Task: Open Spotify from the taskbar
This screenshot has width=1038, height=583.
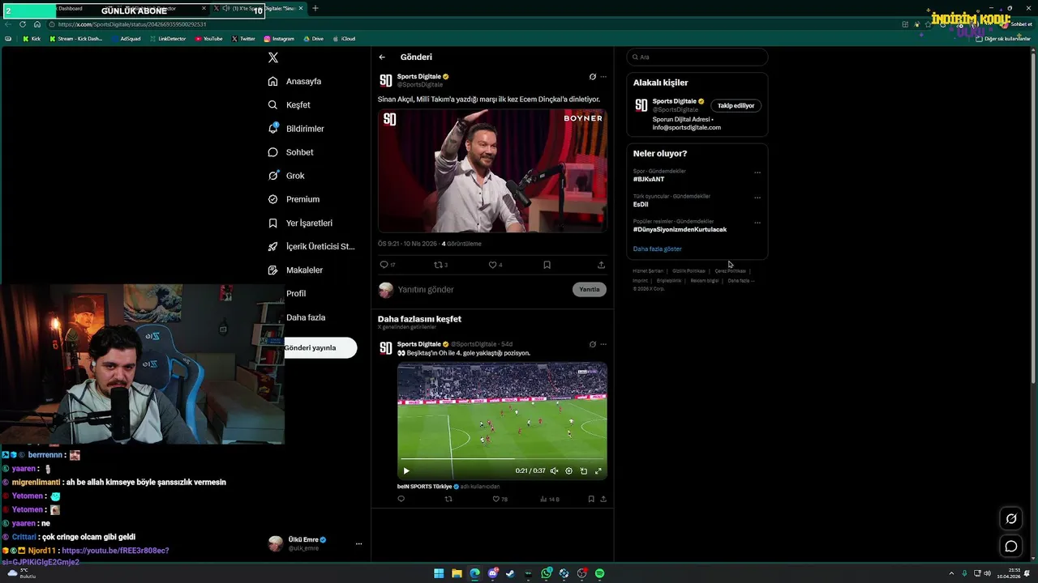Action: click(600, 573)
